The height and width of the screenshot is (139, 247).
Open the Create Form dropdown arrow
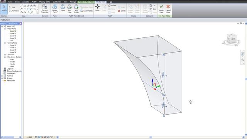[x=58, y=12]
